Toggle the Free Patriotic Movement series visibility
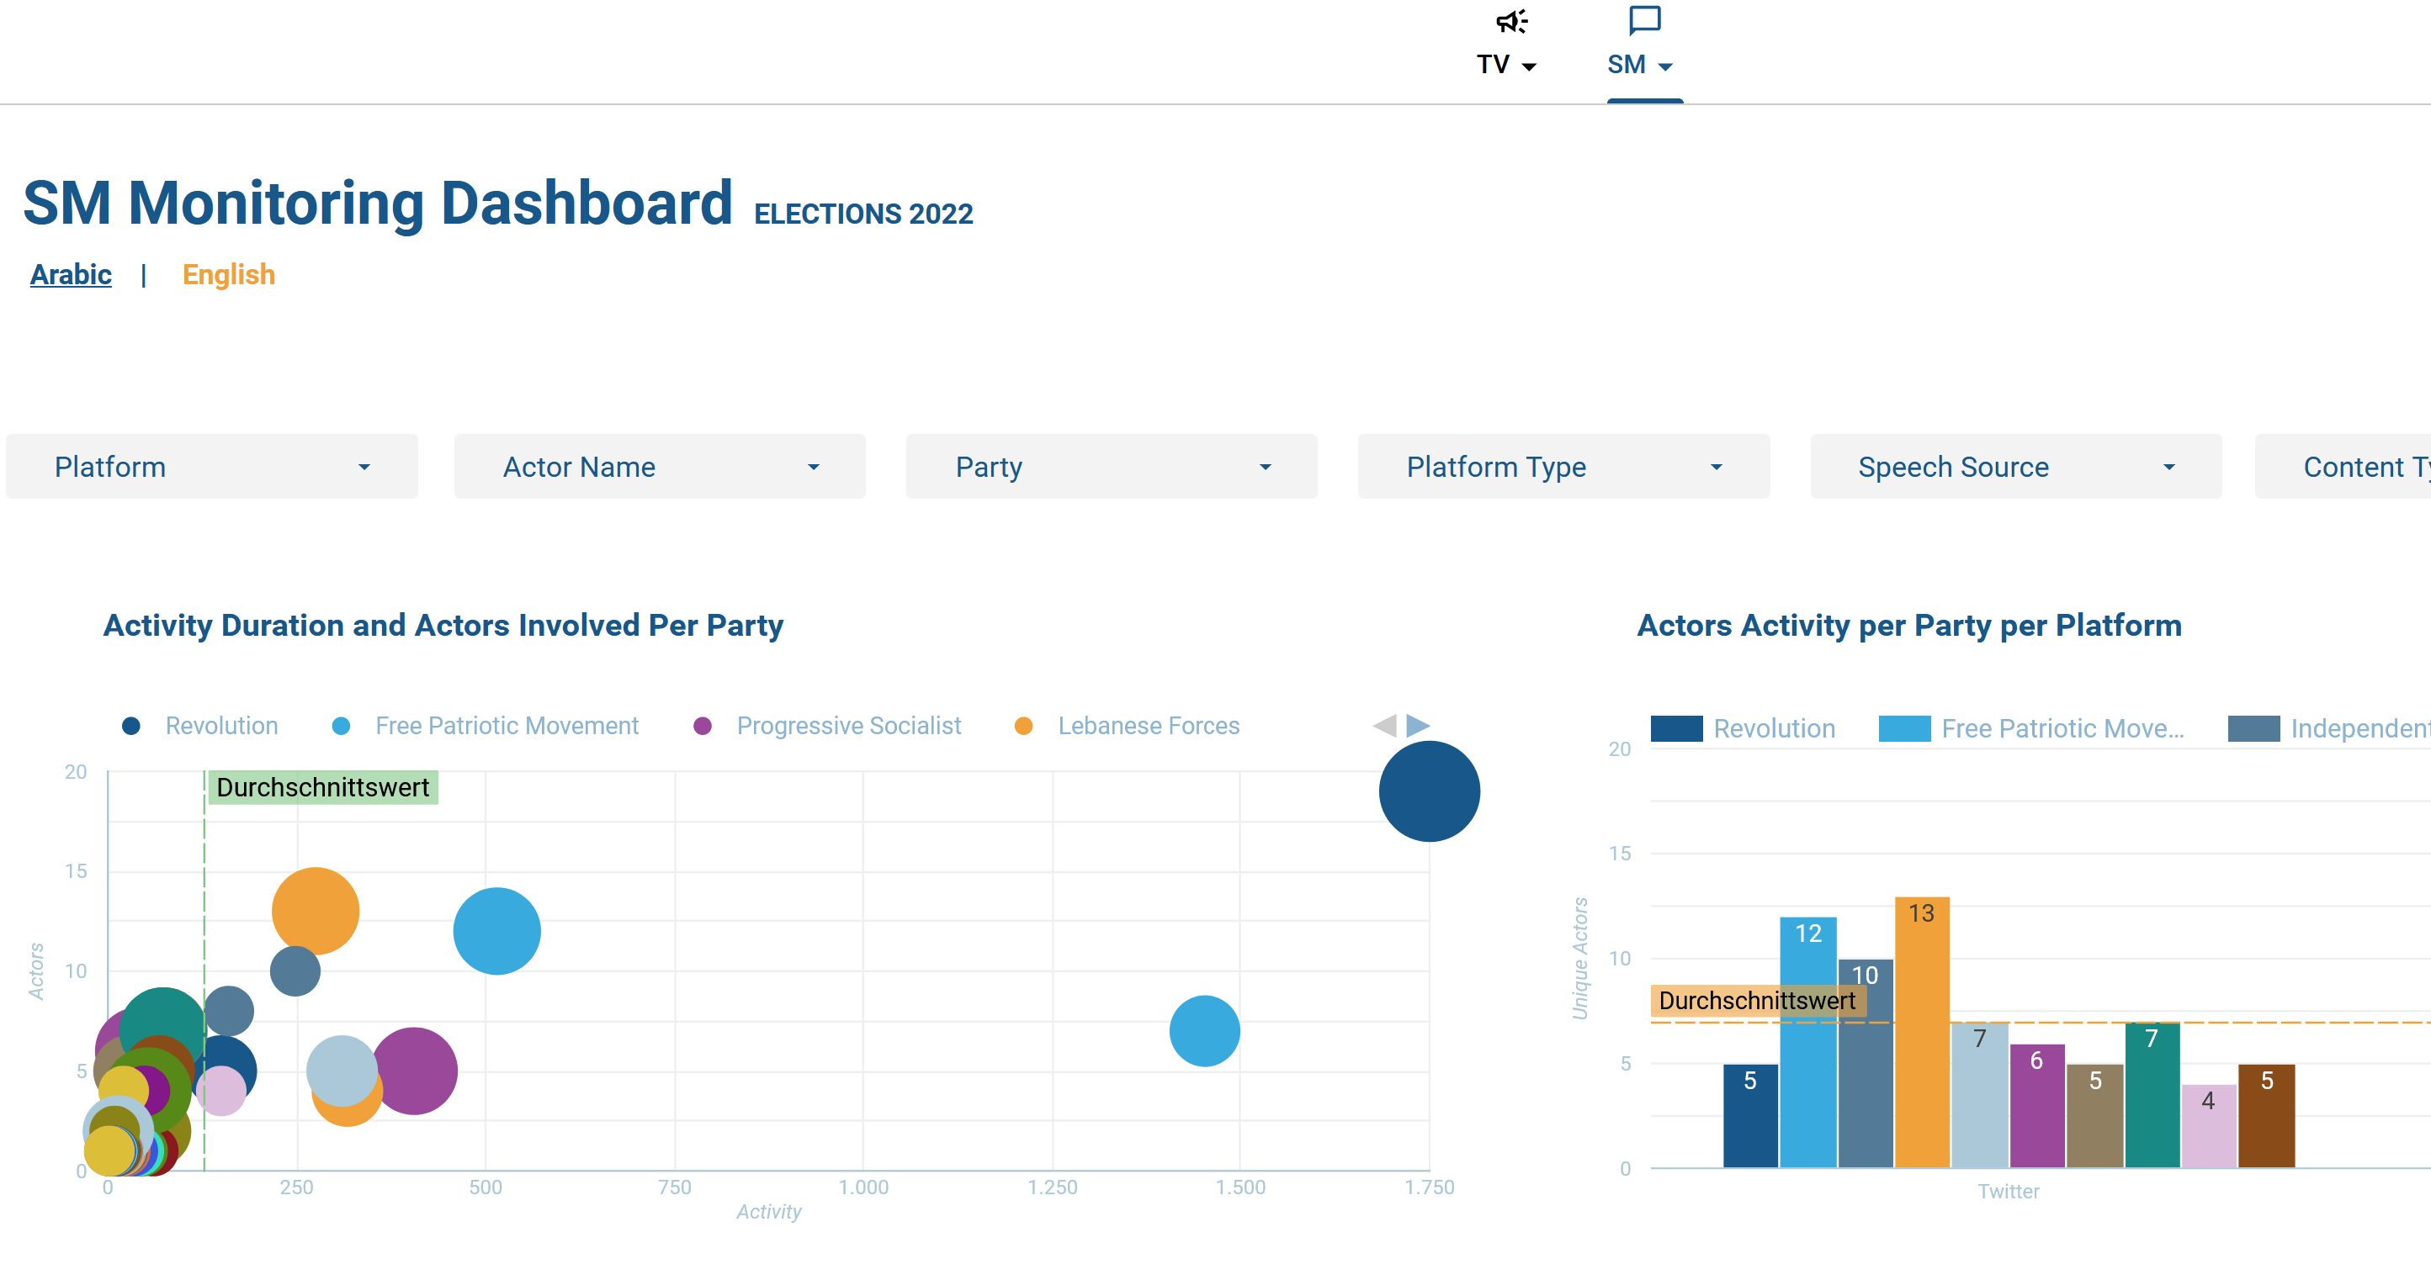The width and height of the screenshot is (2431, 1264). point(342,726)
